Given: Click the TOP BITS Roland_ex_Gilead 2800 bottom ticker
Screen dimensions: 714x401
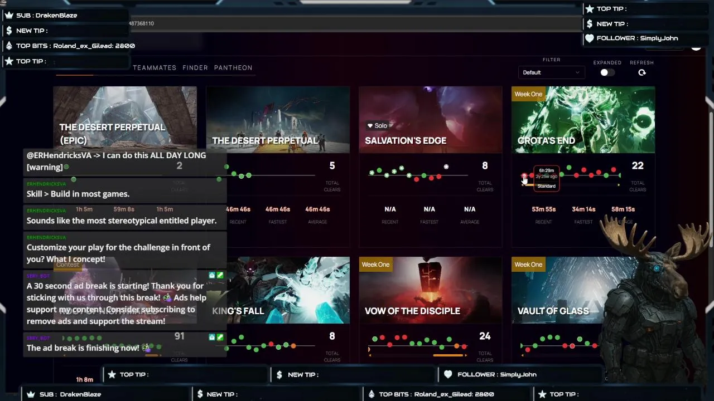Looking at the screenshot, I should (x=436, y=394).
